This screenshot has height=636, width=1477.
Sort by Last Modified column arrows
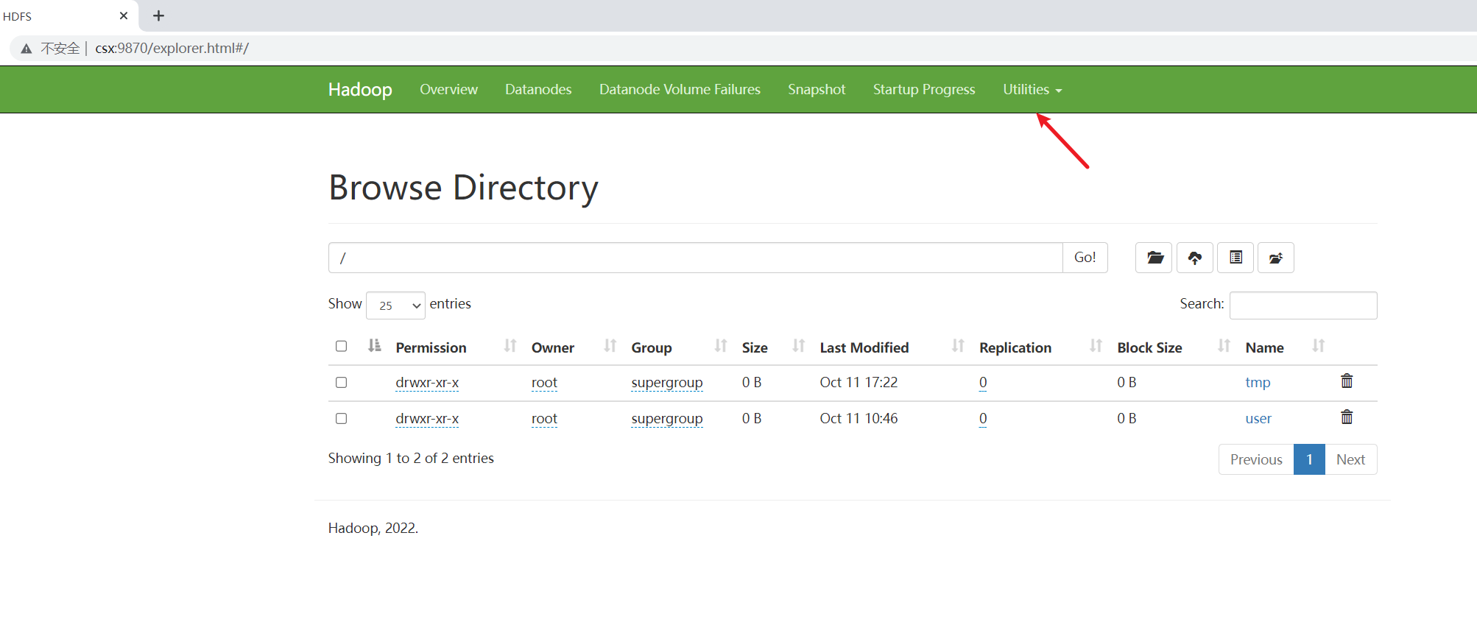pyautogui.click(x=958, y=346)
